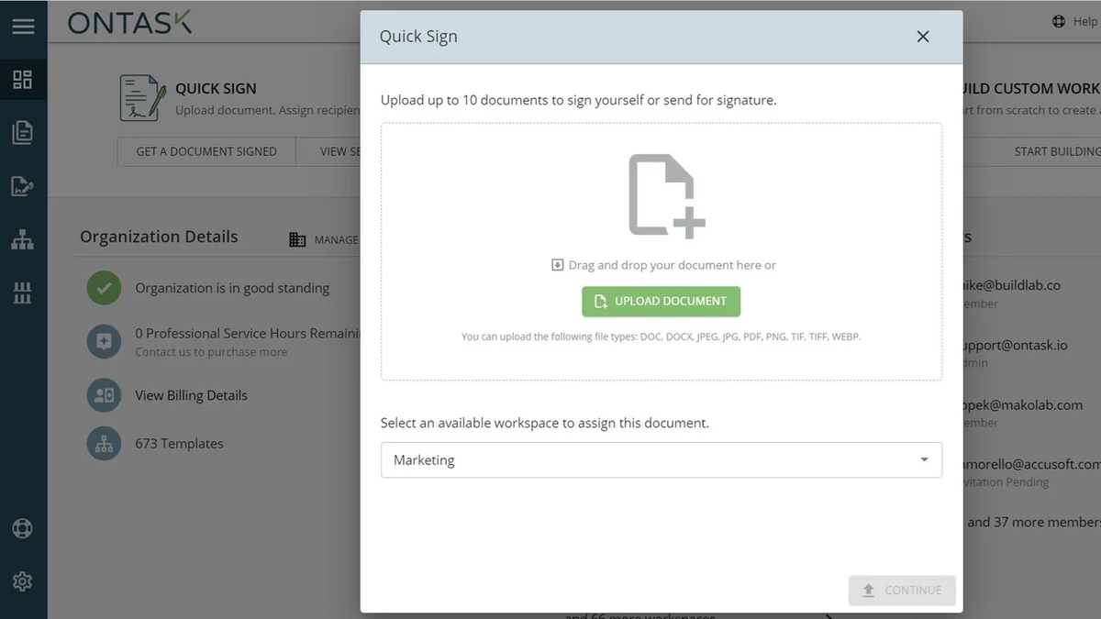
Task: Close the Quick Sign dialog
Action: (x=923, y=37)
